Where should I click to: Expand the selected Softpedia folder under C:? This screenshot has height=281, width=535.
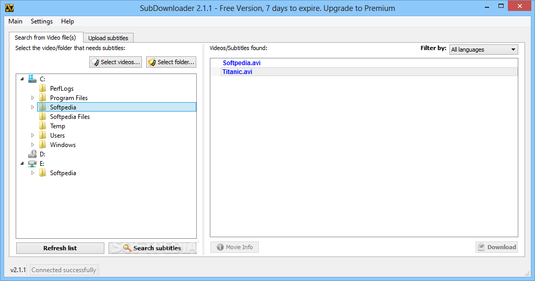32,107
